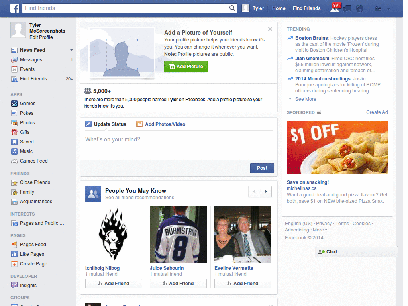Click Tyler's profile thumbnail in the top bar
The height and width of the screenshot is (306, 408).
[245, 8]
